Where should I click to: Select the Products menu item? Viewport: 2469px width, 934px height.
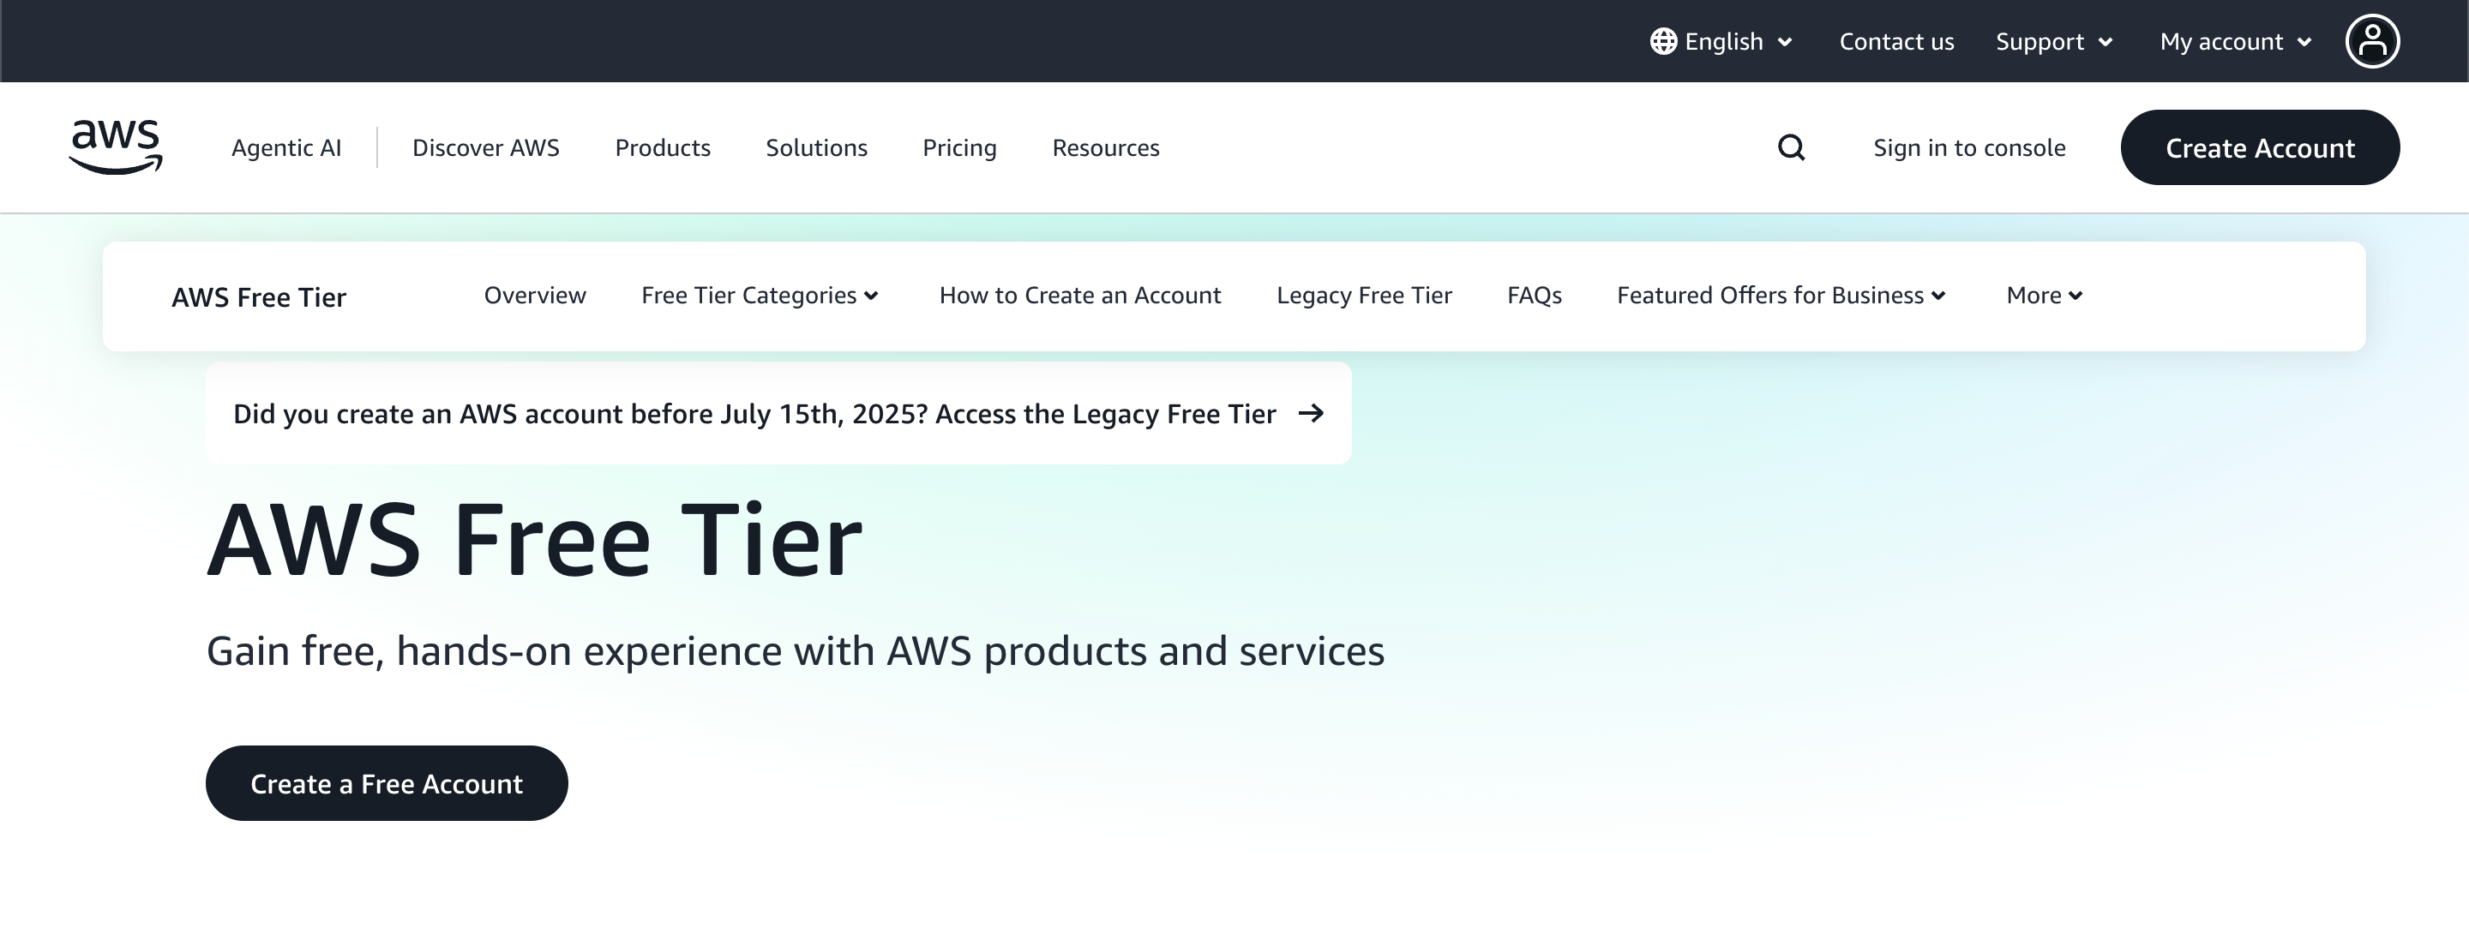click(663, 147)
